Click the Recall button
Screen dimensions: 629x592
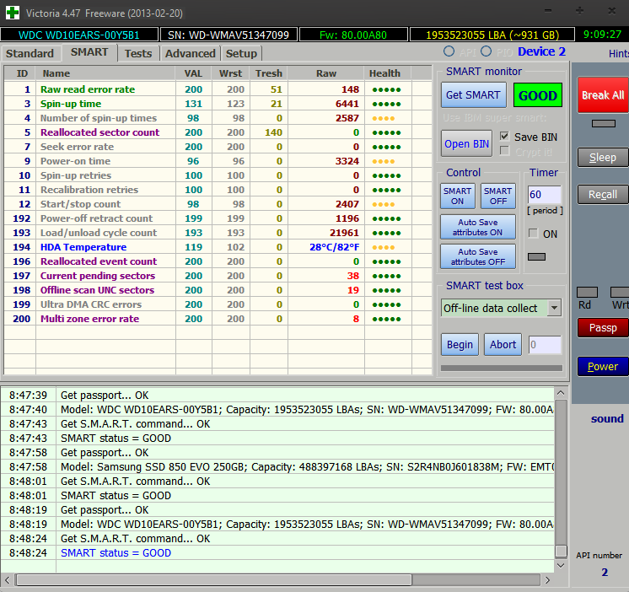coord(603,195)
